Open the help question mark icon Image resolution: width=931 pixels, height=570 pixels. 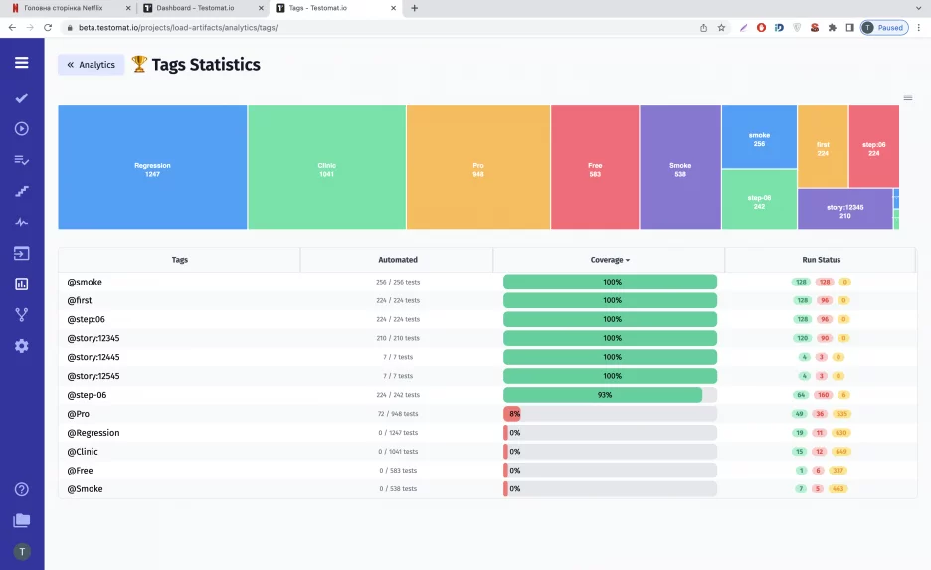(21, 489)
